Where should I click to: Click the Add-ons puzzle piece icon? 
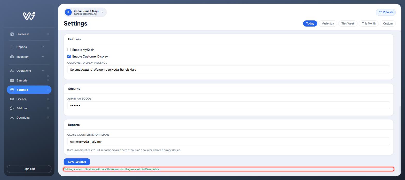click(12, 108)
